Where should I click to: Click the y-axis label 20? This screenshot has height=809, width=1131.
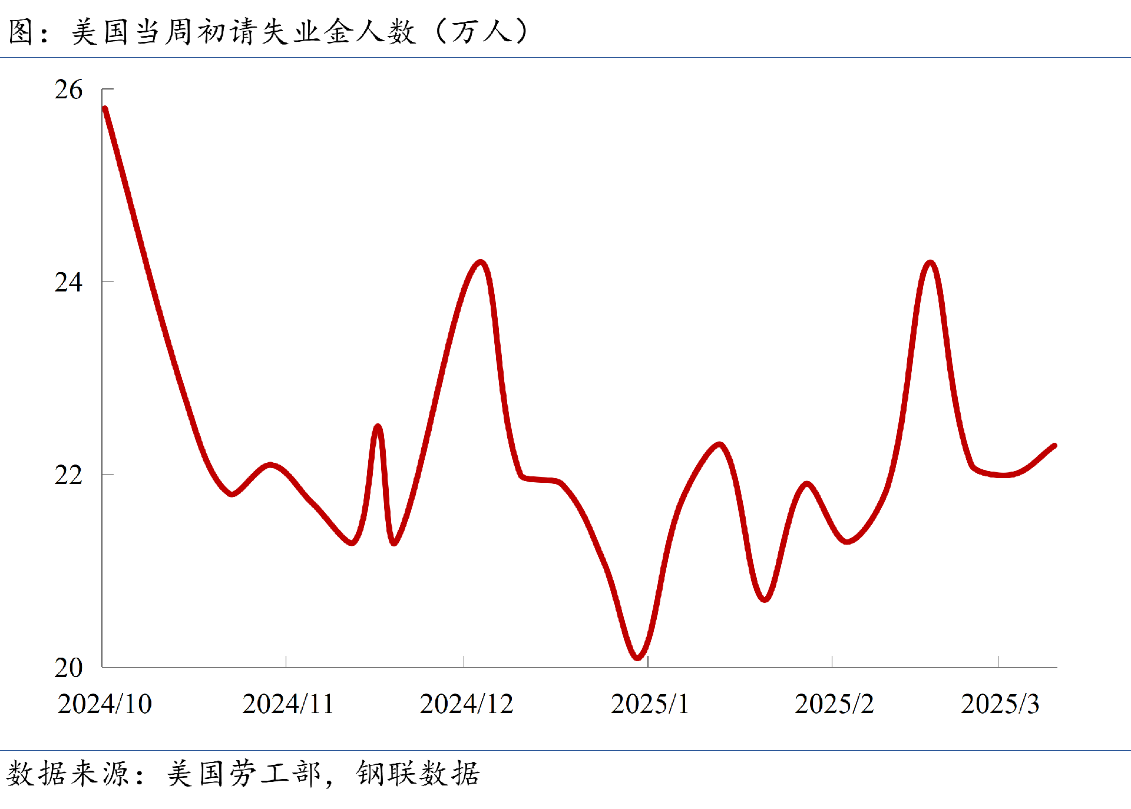tap(68, 668)
